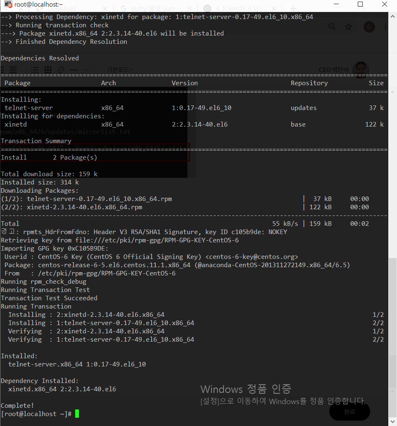Screen dimensions: 397x426
Task: Click the CEO 박단비 profile picture
Action: tap(361, 70)
